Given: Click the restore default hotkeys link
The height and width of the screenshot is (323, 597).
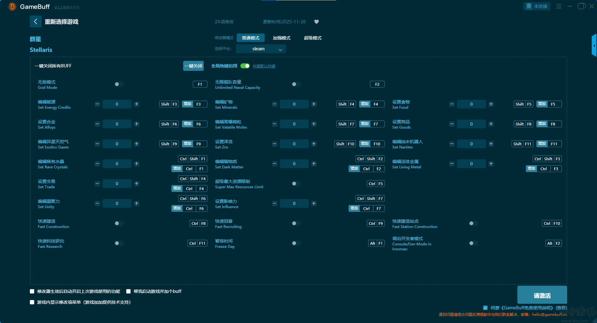Looking at the screenshot, I should pyautogui.click(x=264, y=66).
